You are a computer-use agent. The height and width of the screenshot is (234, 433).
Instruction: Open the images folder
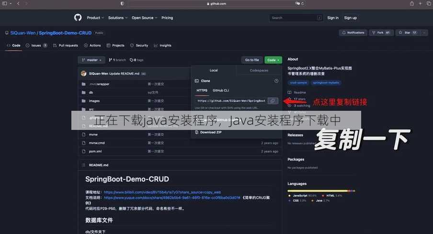coord(94,101)
